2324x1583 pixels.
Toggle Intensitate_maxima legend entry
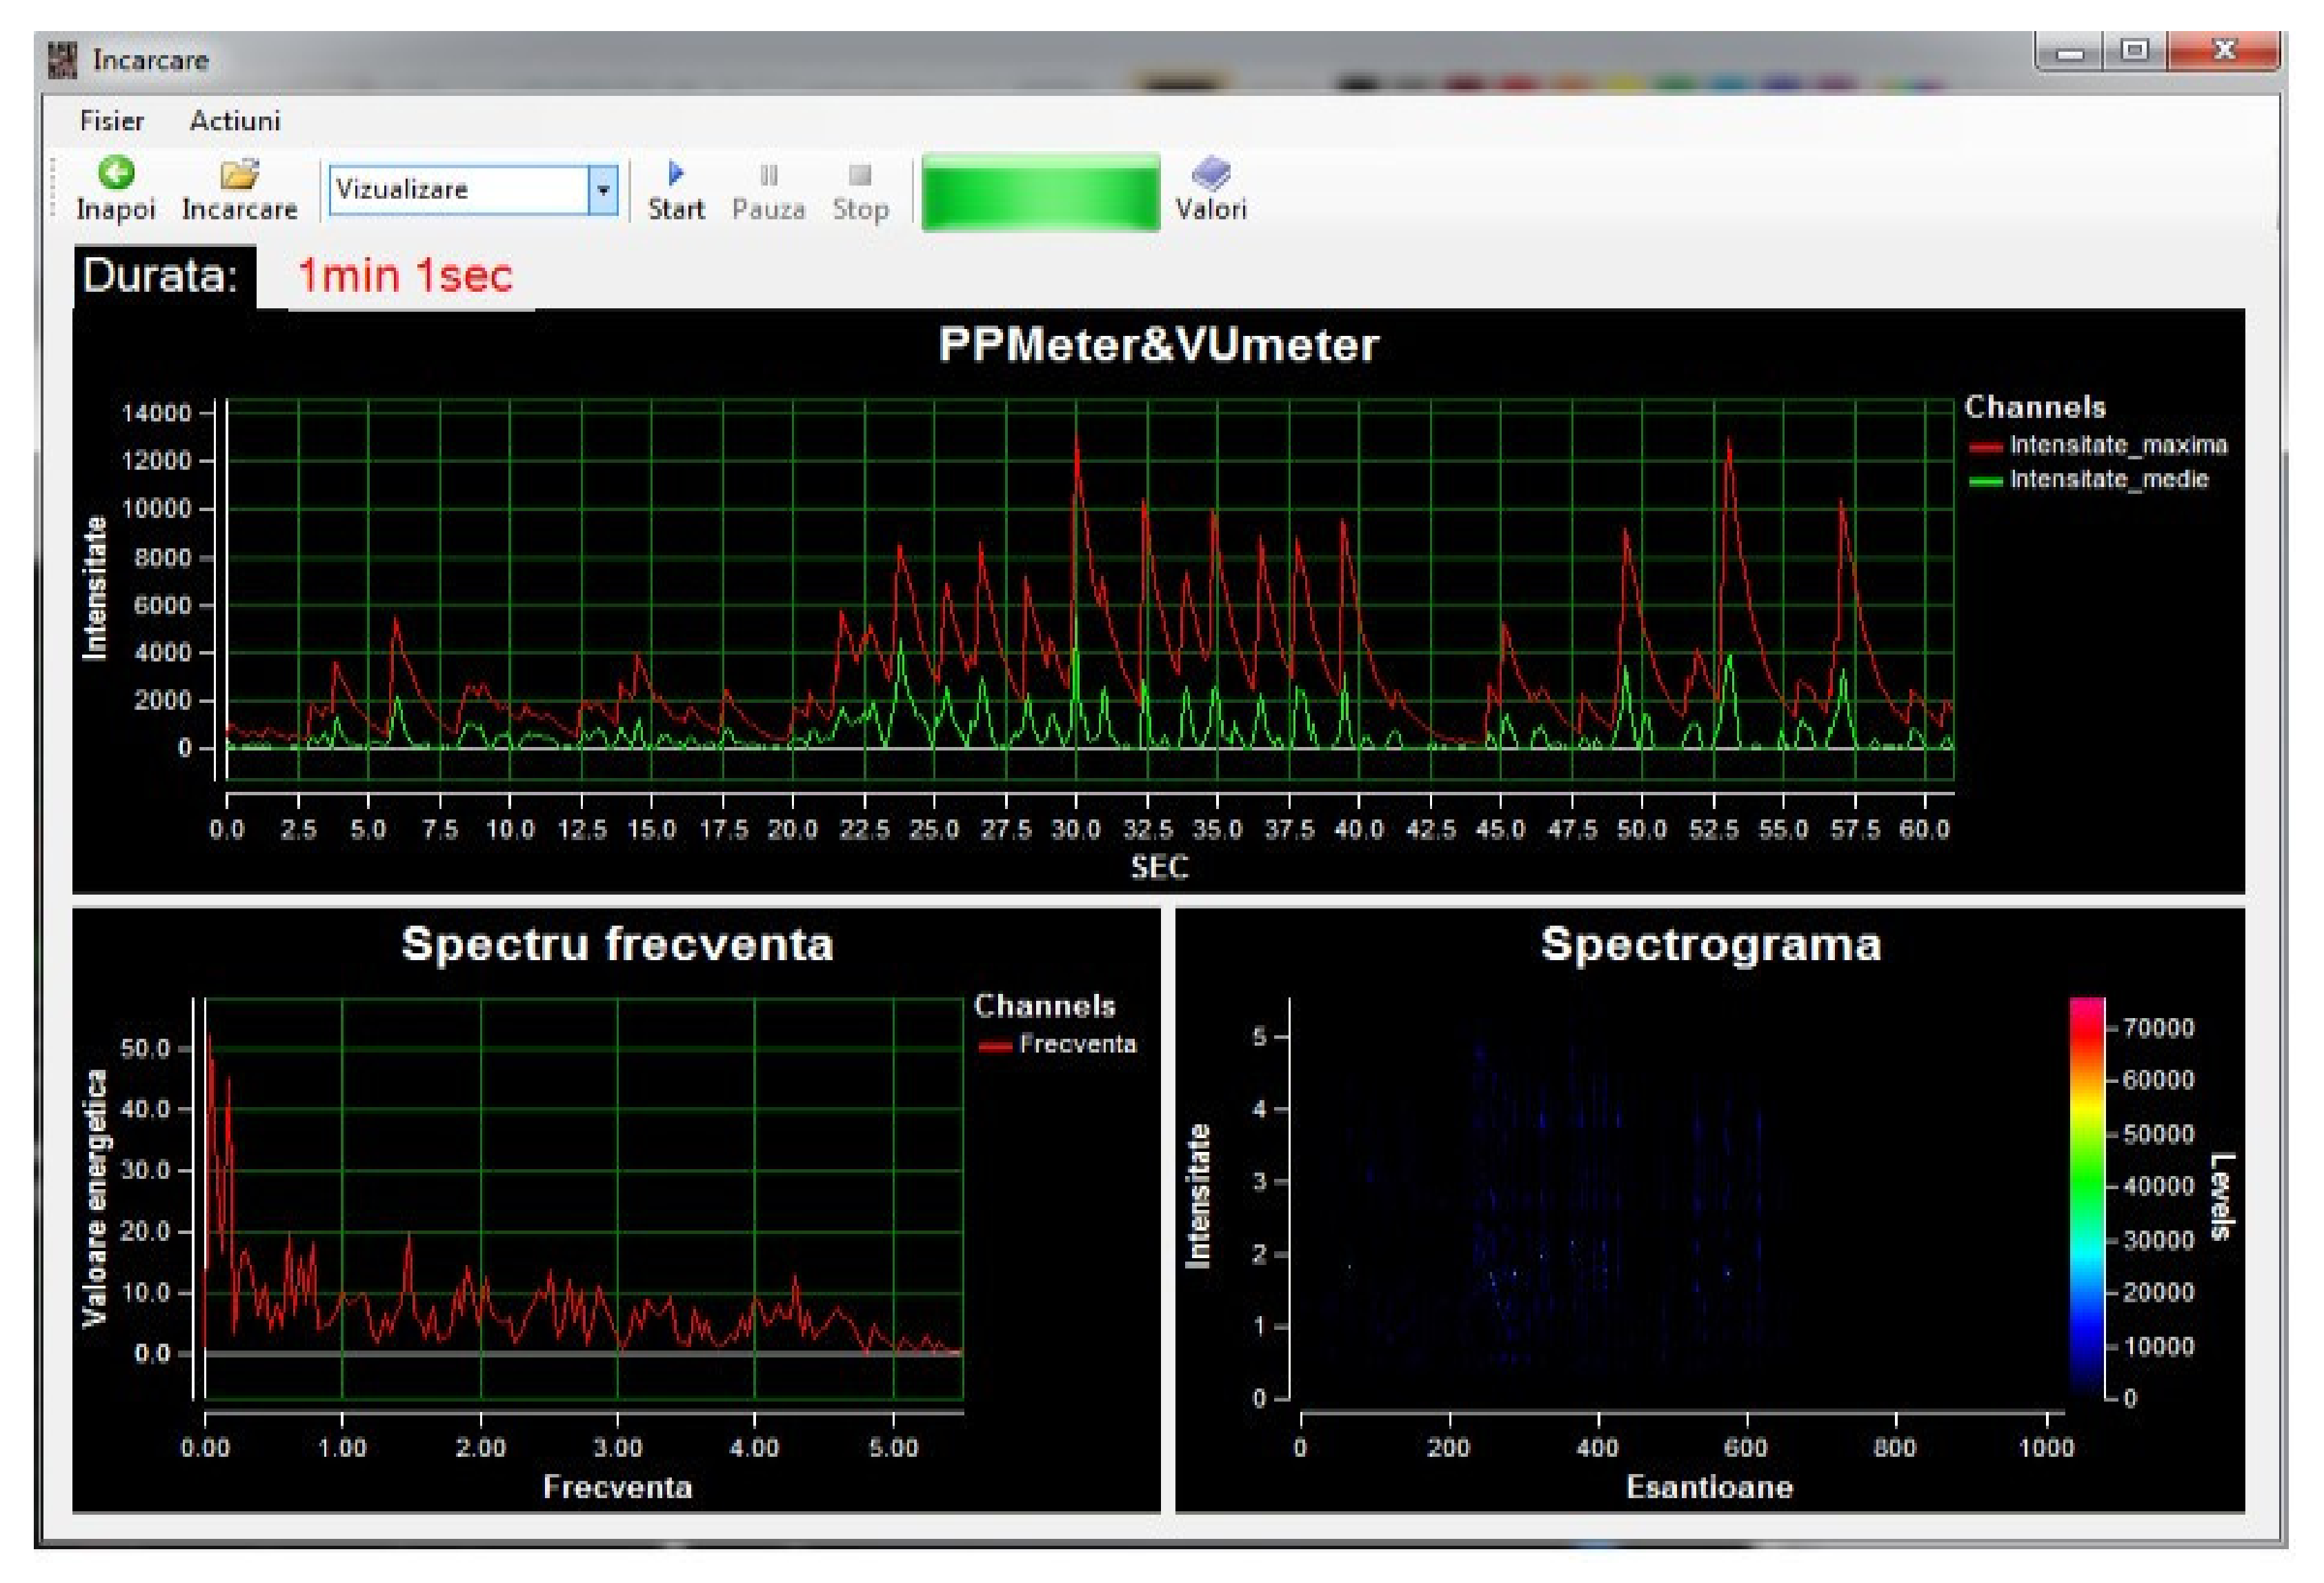pyautogui.click(x=2117, y=445)
